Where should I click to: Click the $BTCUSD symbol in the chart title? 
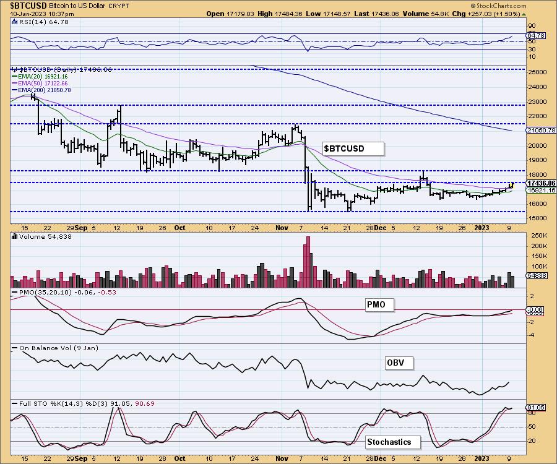[28, 6]
